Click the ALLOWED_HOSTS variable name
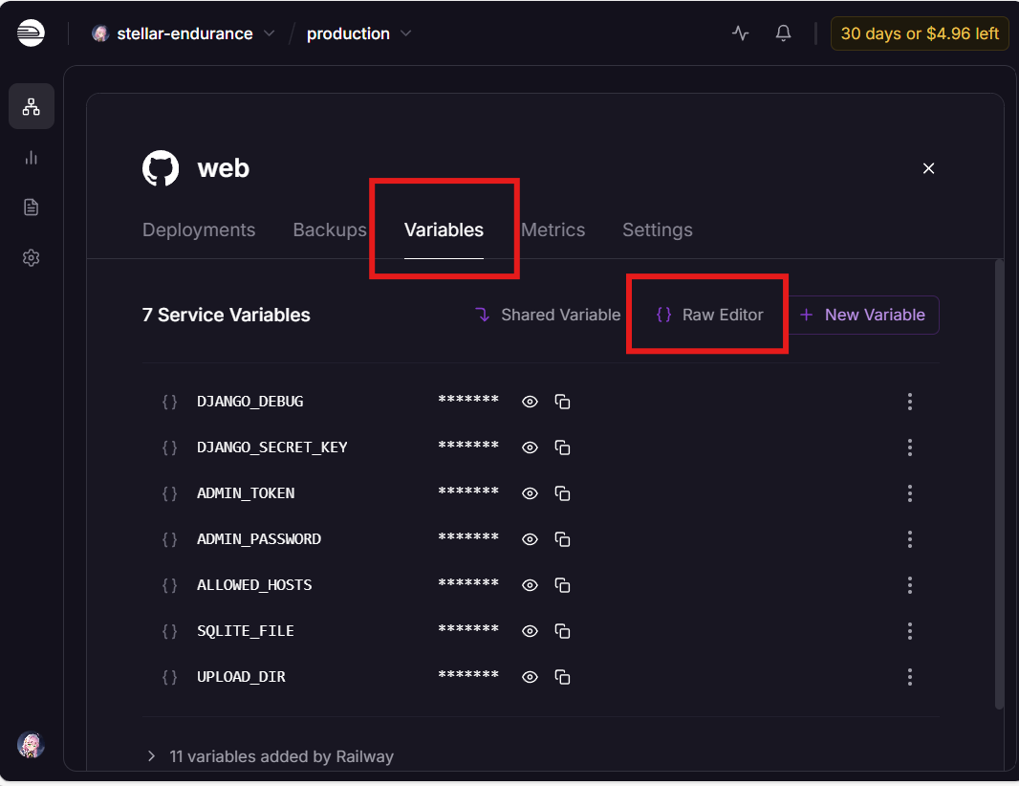1019x786 pixels. pyautogui.click(x=254, y=585)
